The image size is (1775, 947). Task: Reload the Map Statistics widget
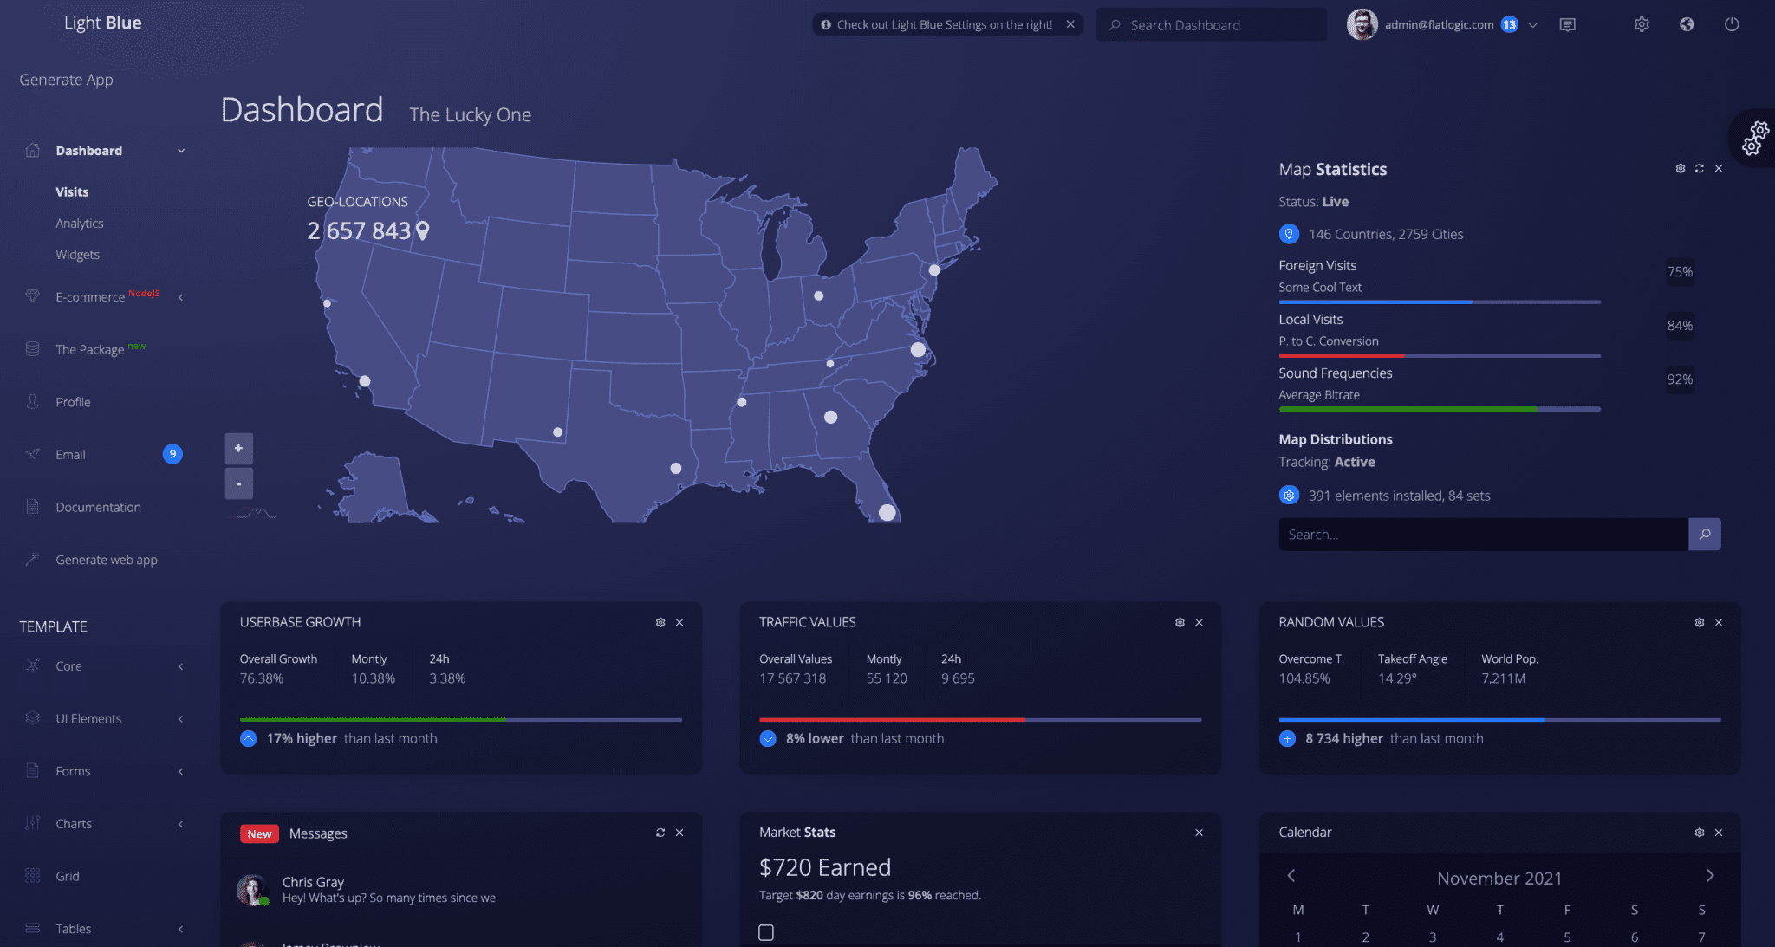click(1699, 169)
